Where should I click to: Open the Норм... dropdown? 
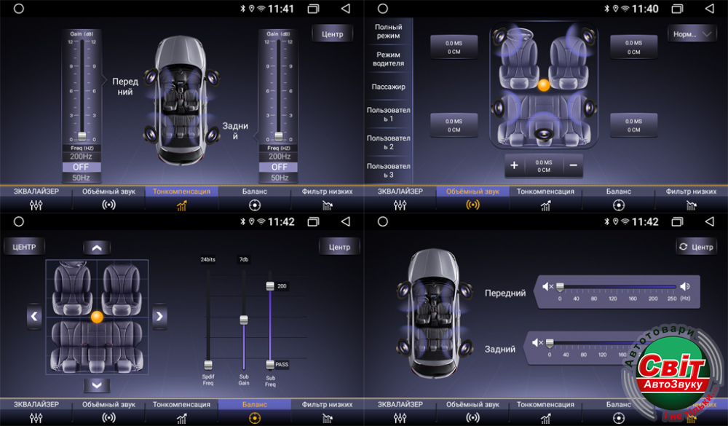[692, 33]
